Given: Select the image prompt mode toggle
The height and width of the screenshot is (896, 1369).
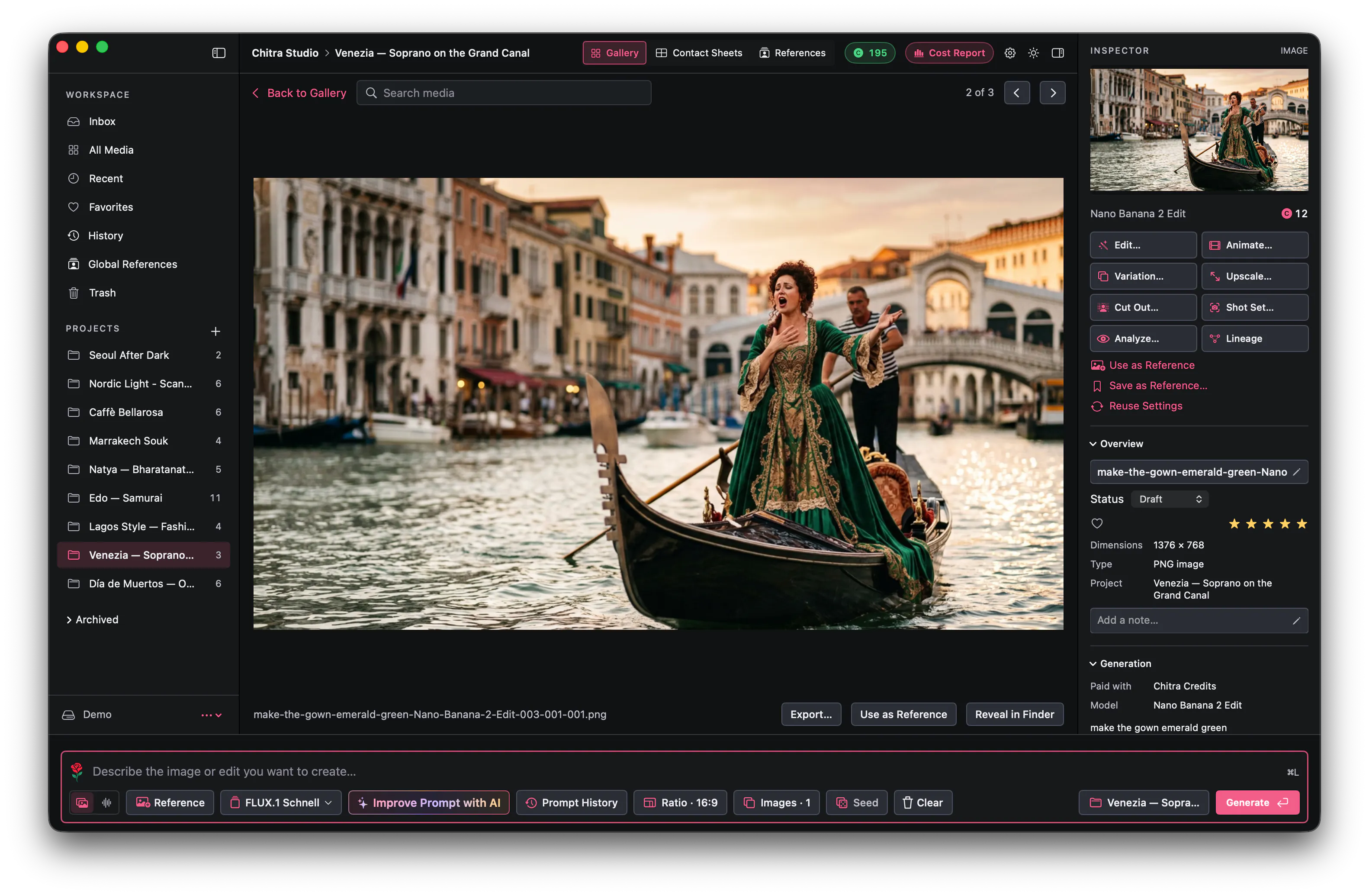Looking at the screenshot, I should (82, 802).
